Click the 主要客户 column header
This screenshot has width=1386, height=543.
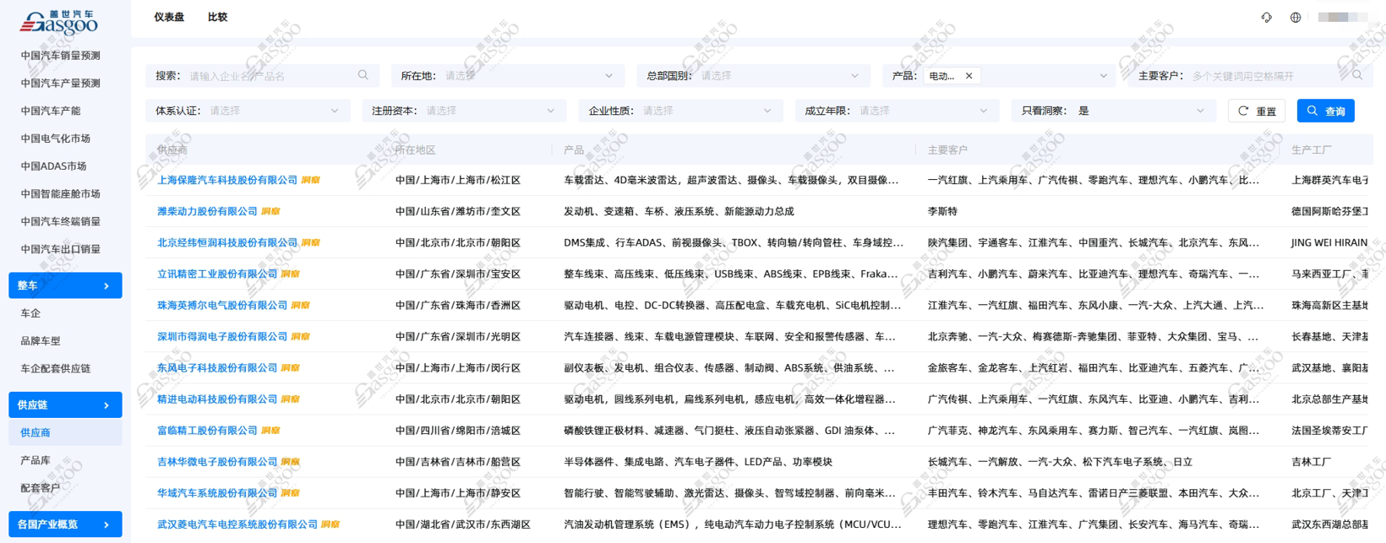tap(947, 149)
